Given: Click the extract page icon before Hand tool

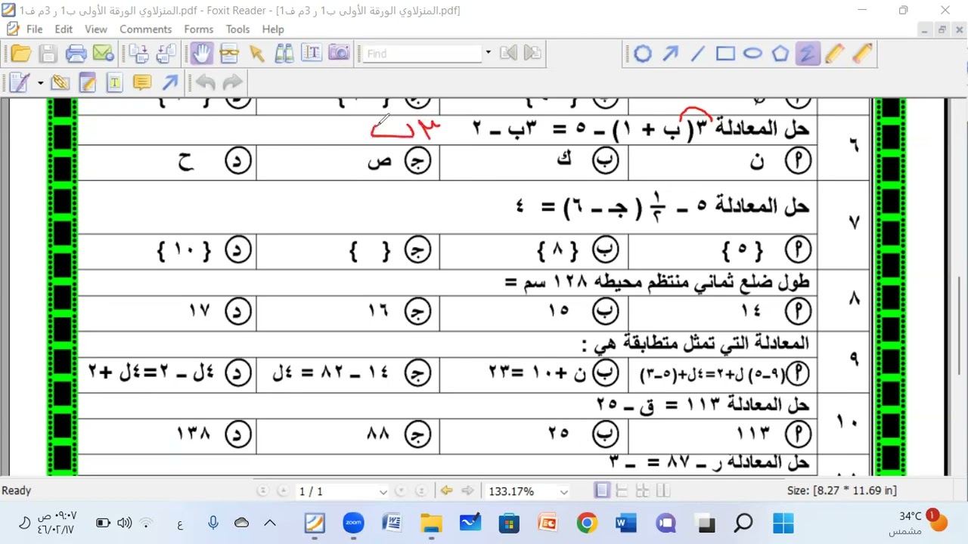Looking at the screenshot, I should tap(166, 54).
